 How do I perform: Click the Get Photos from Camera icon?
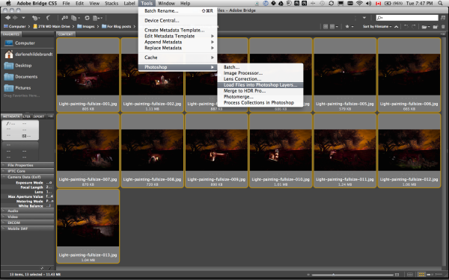64,18
